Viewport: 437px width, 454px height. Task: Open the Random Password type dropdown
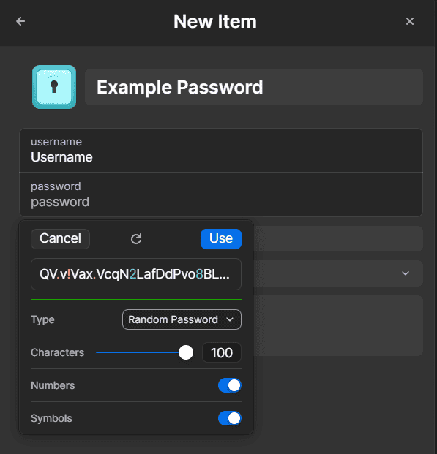(x=182, y=319)
